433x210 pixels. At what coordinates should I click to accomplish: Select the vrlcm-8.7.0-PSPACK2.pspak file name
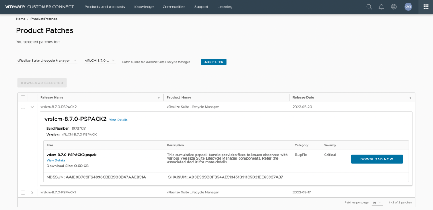pos(72,155)
